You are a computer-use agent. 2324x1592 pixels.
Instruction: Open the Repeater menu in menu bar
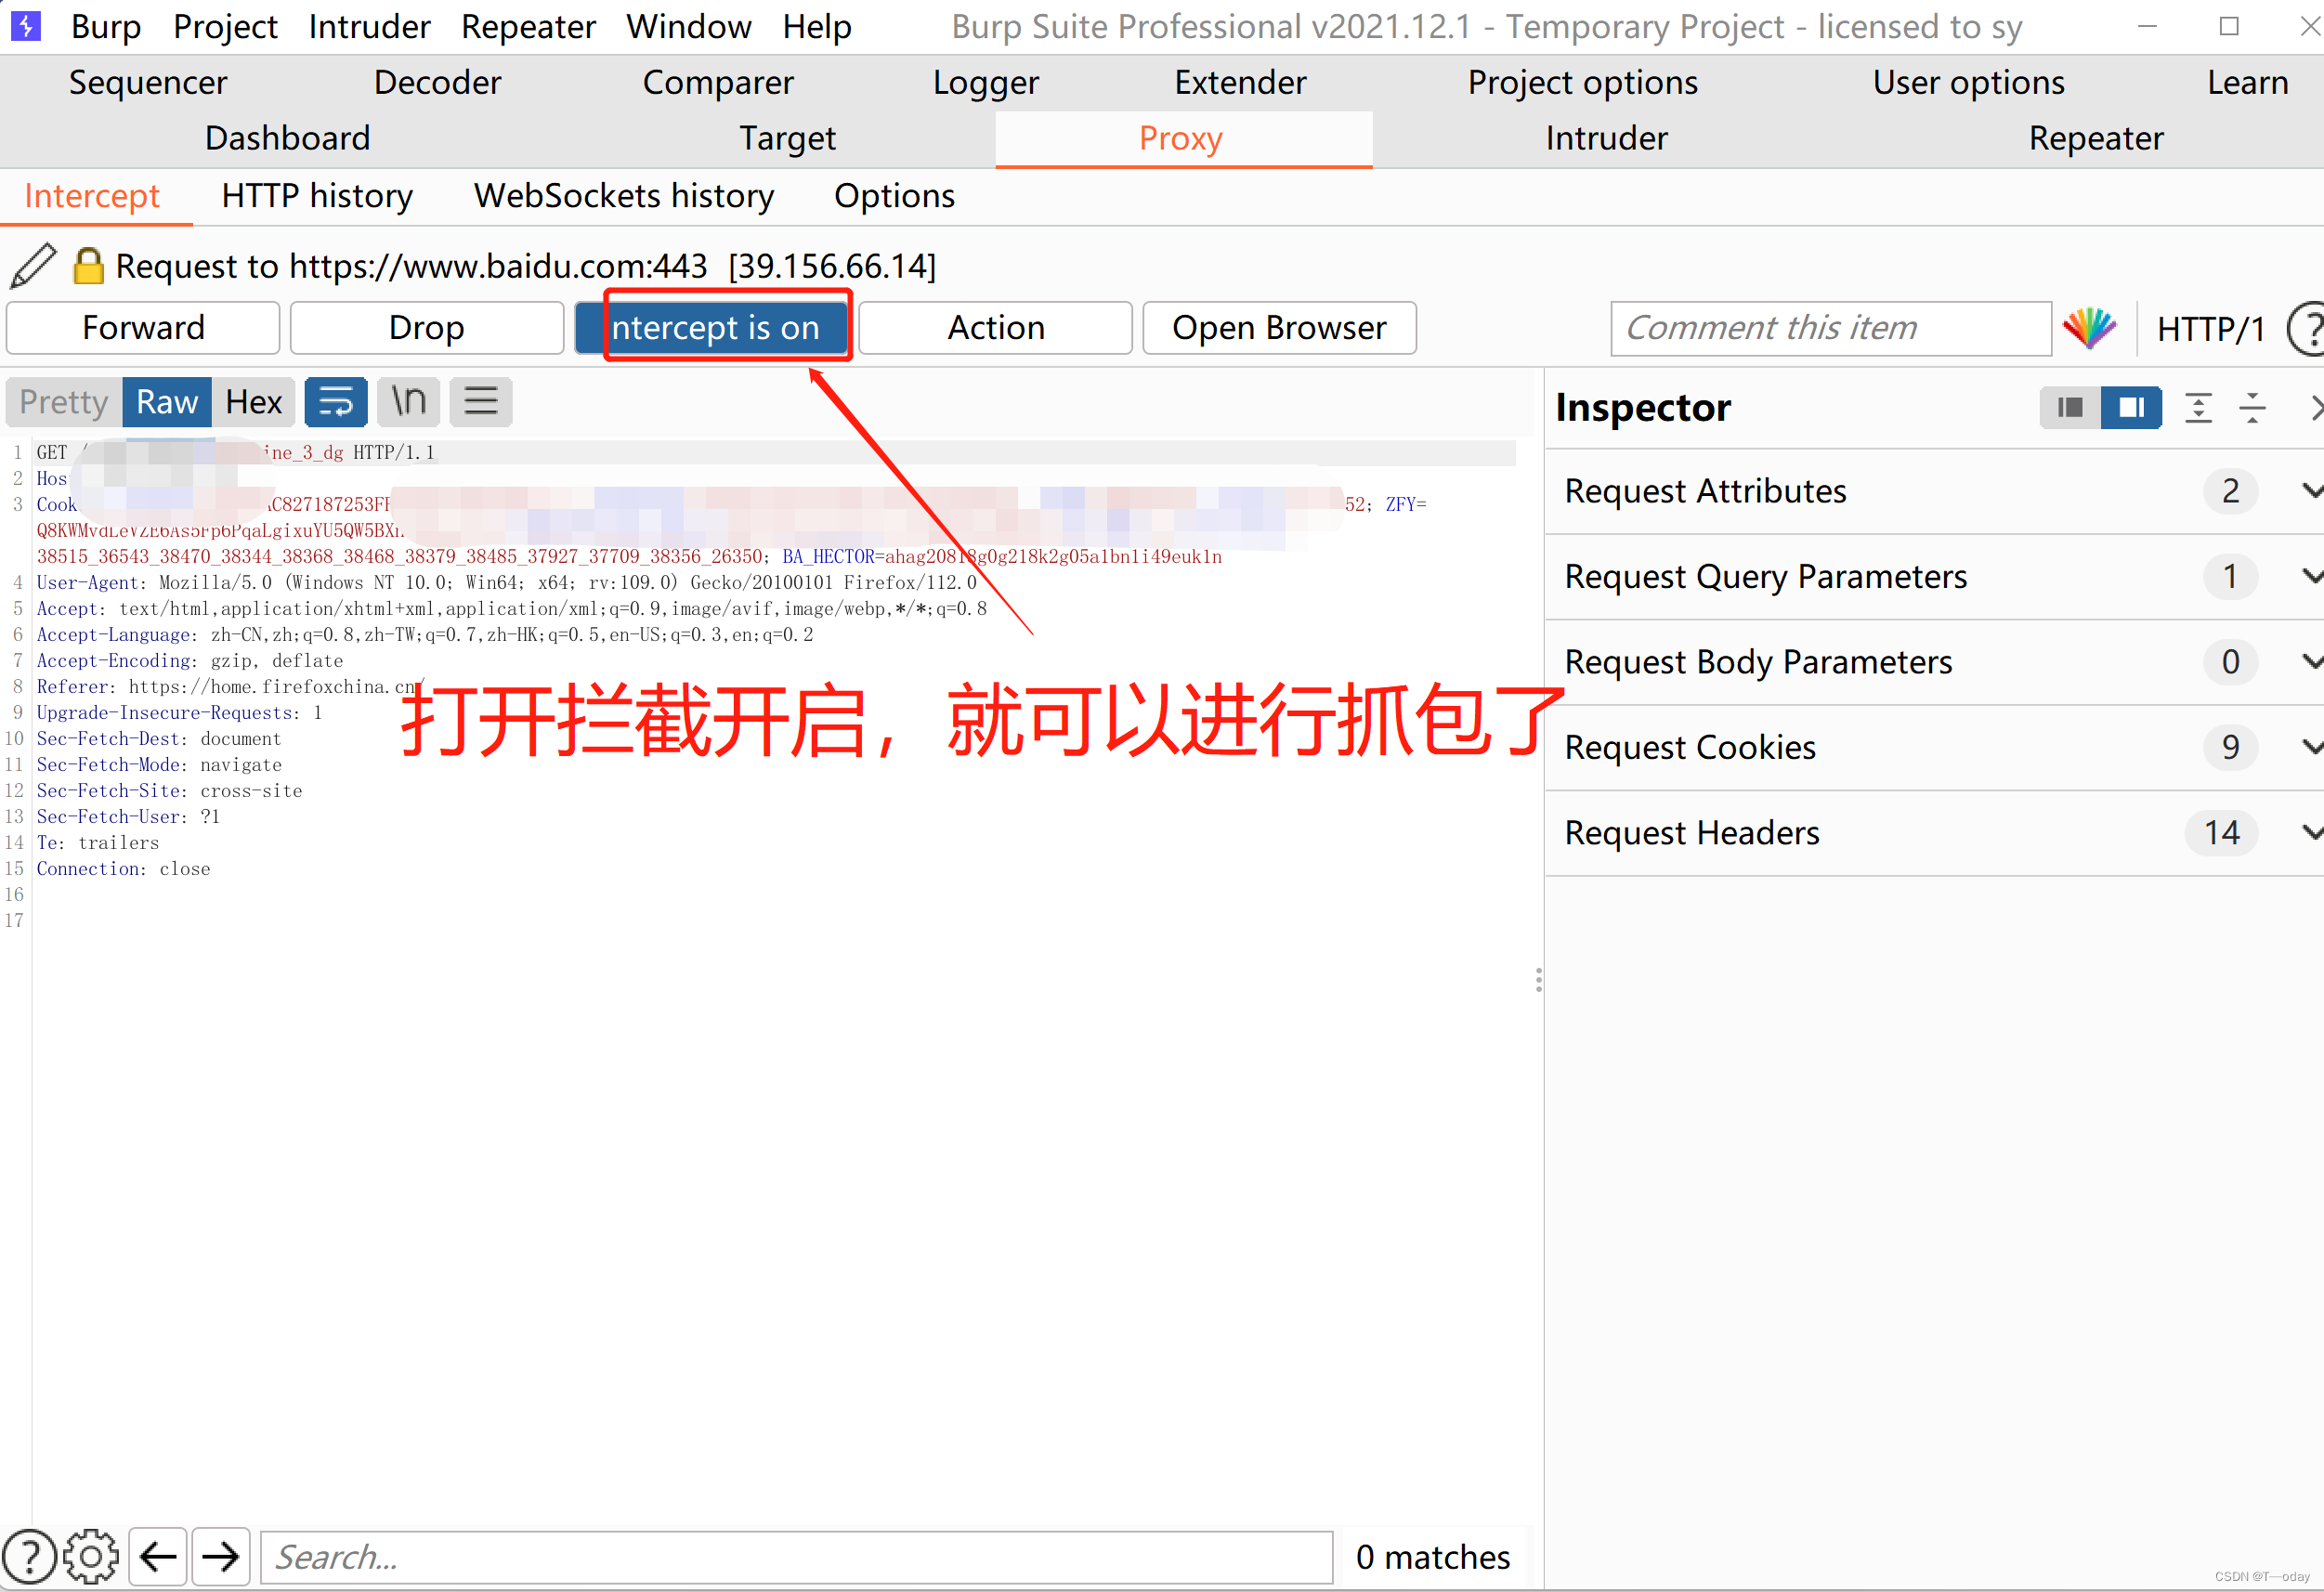click(x=528, y=26)
